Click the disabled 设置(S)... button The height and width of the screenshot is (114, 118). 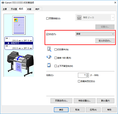tap(105, 27)
